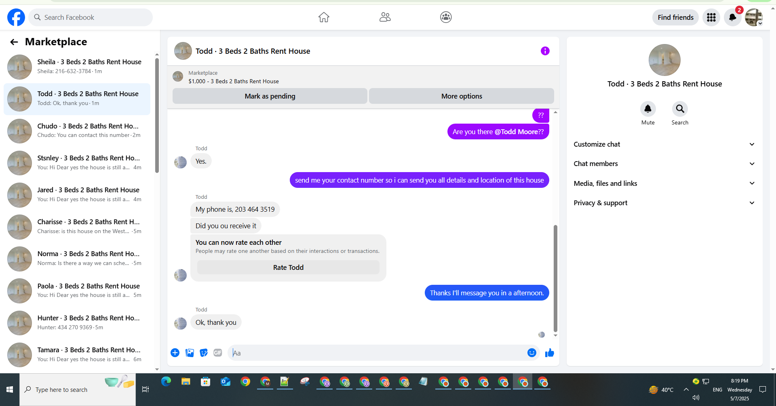776x406 pixels.
Task: Open Microsoft Store from taskbar
Action: click(x=206, y=382)
